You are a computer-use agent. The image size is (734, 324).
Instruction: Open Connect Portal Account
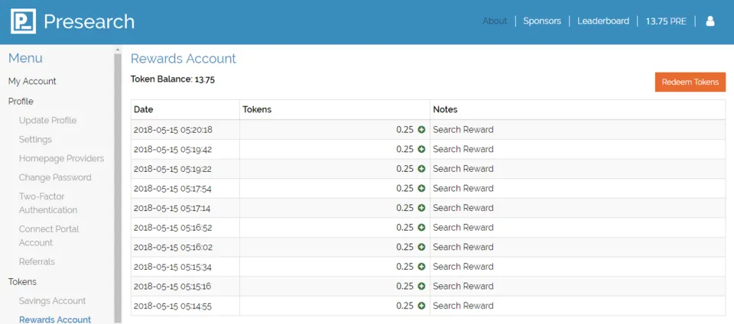(49, 235)
